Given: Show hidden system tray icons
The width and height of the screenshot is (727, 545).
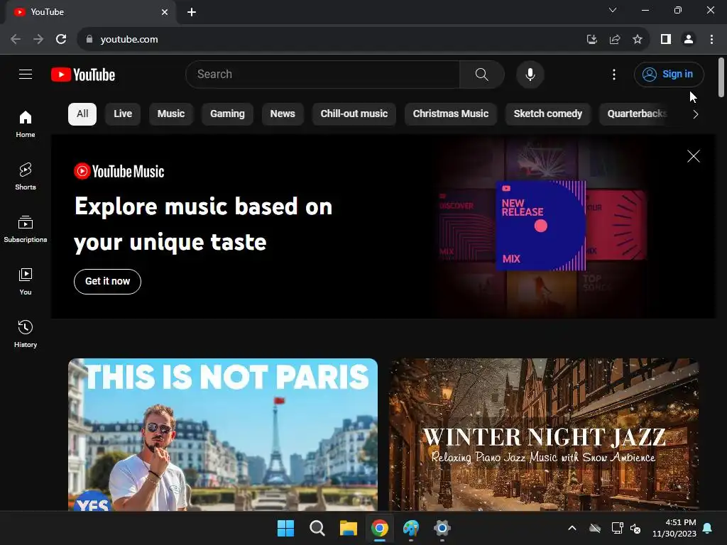Looking at the screenshot, I should (572, 528).
